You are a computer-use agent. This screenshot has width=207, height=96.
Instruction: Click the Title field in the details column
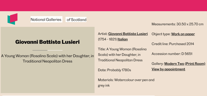[x=122, y=55]
